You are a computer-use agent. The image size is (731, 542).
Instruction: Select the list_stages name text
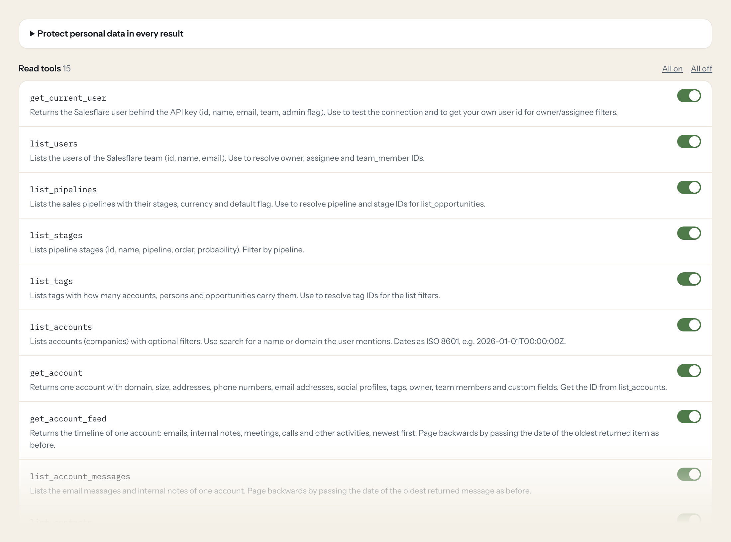[56, 235]
